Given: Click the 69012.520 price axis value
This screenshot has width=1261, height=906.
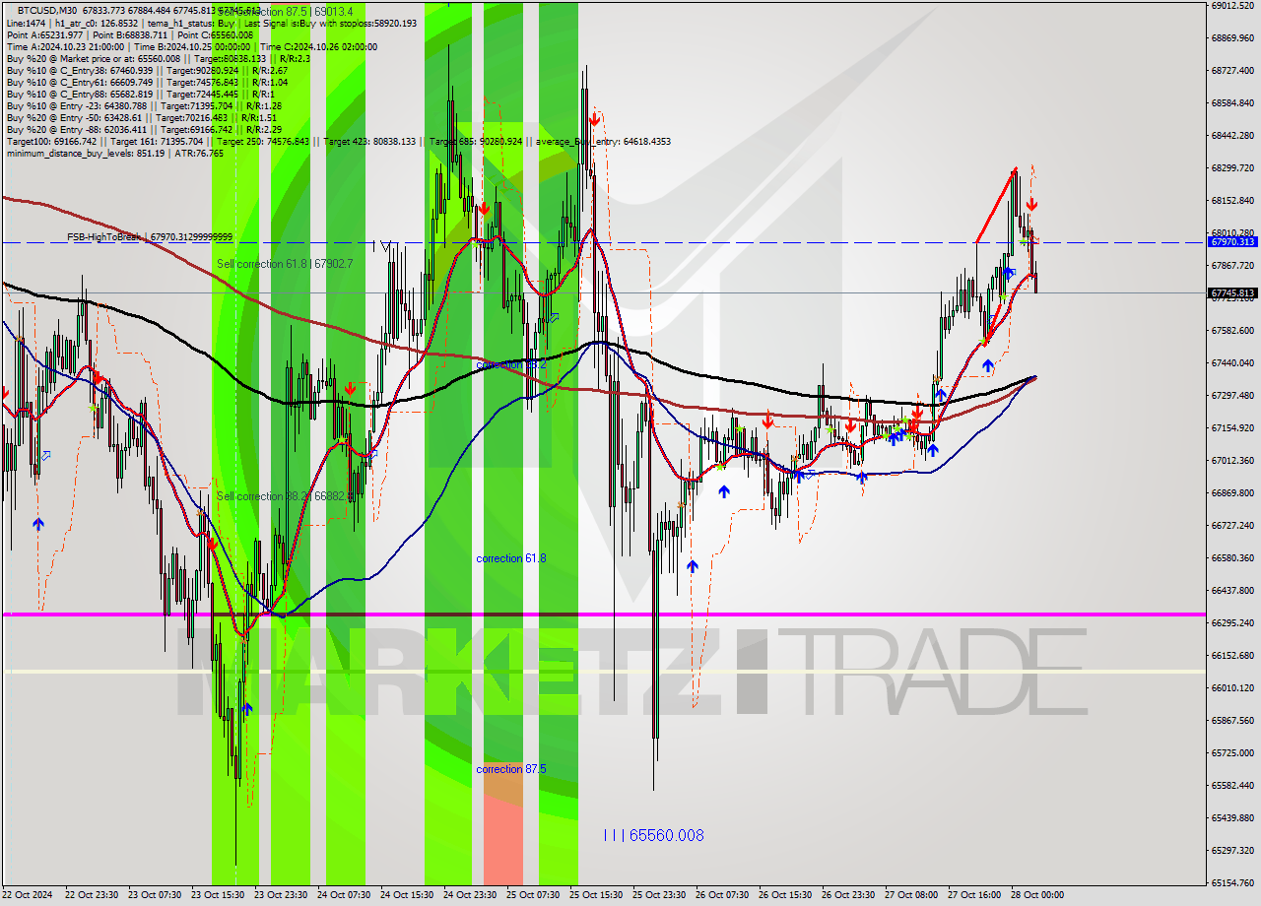Looking at the screenshot, I should click(x=1232, y=6).
